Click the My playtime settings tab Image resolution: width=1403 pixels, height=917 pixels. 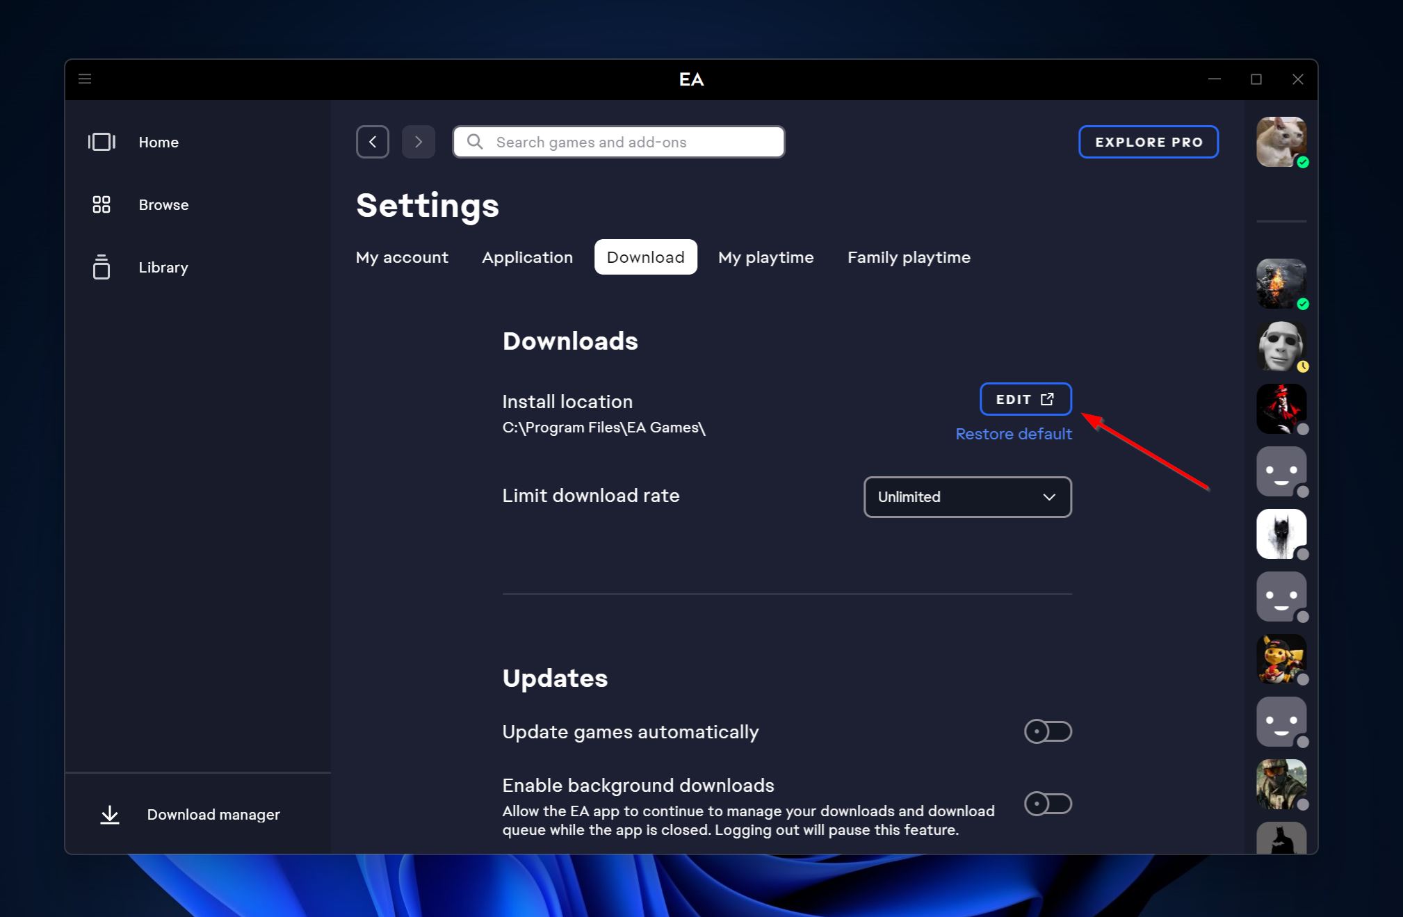(x=765, y=257)
